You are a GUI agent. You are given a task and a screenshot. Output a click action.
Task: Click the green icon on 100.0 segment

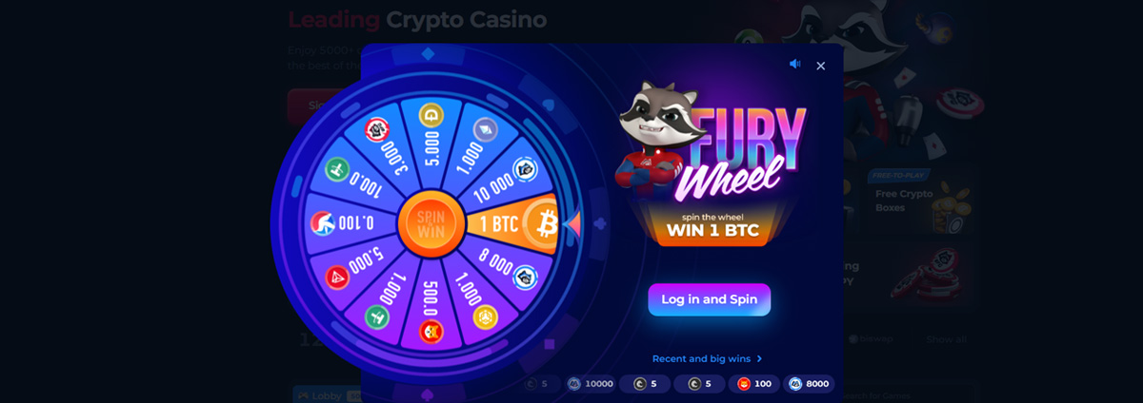337,169
